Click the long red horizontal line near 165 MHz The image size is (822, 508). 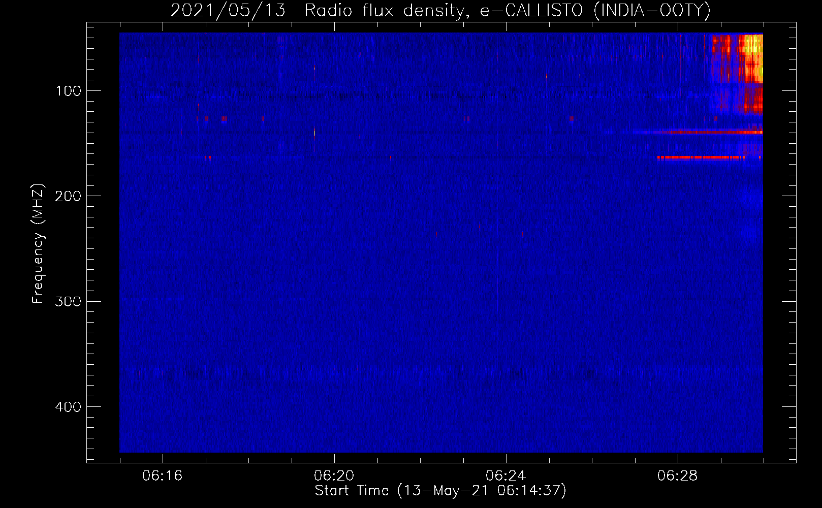(x=701, y=157)
